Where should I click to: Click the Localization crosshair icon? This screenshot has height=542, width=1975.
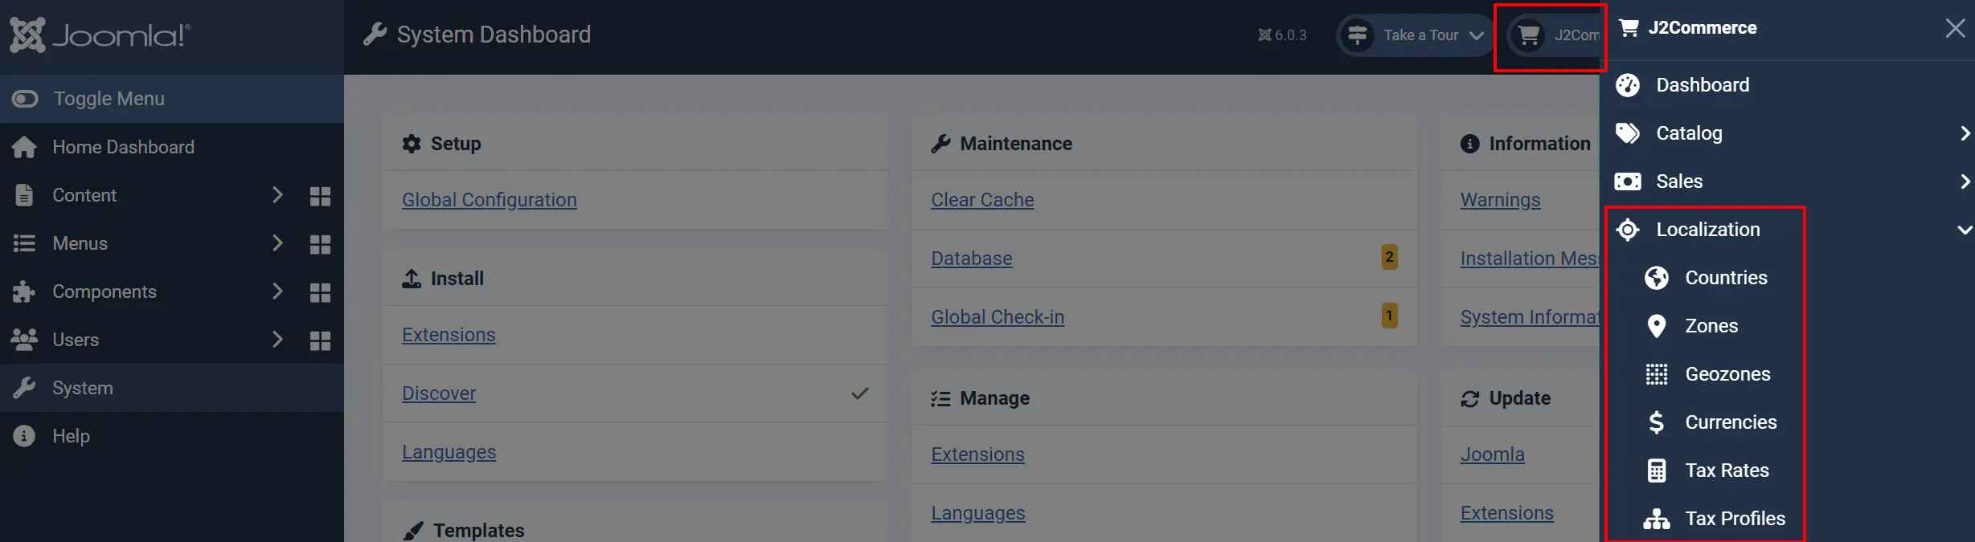(x=1628, y=230)
